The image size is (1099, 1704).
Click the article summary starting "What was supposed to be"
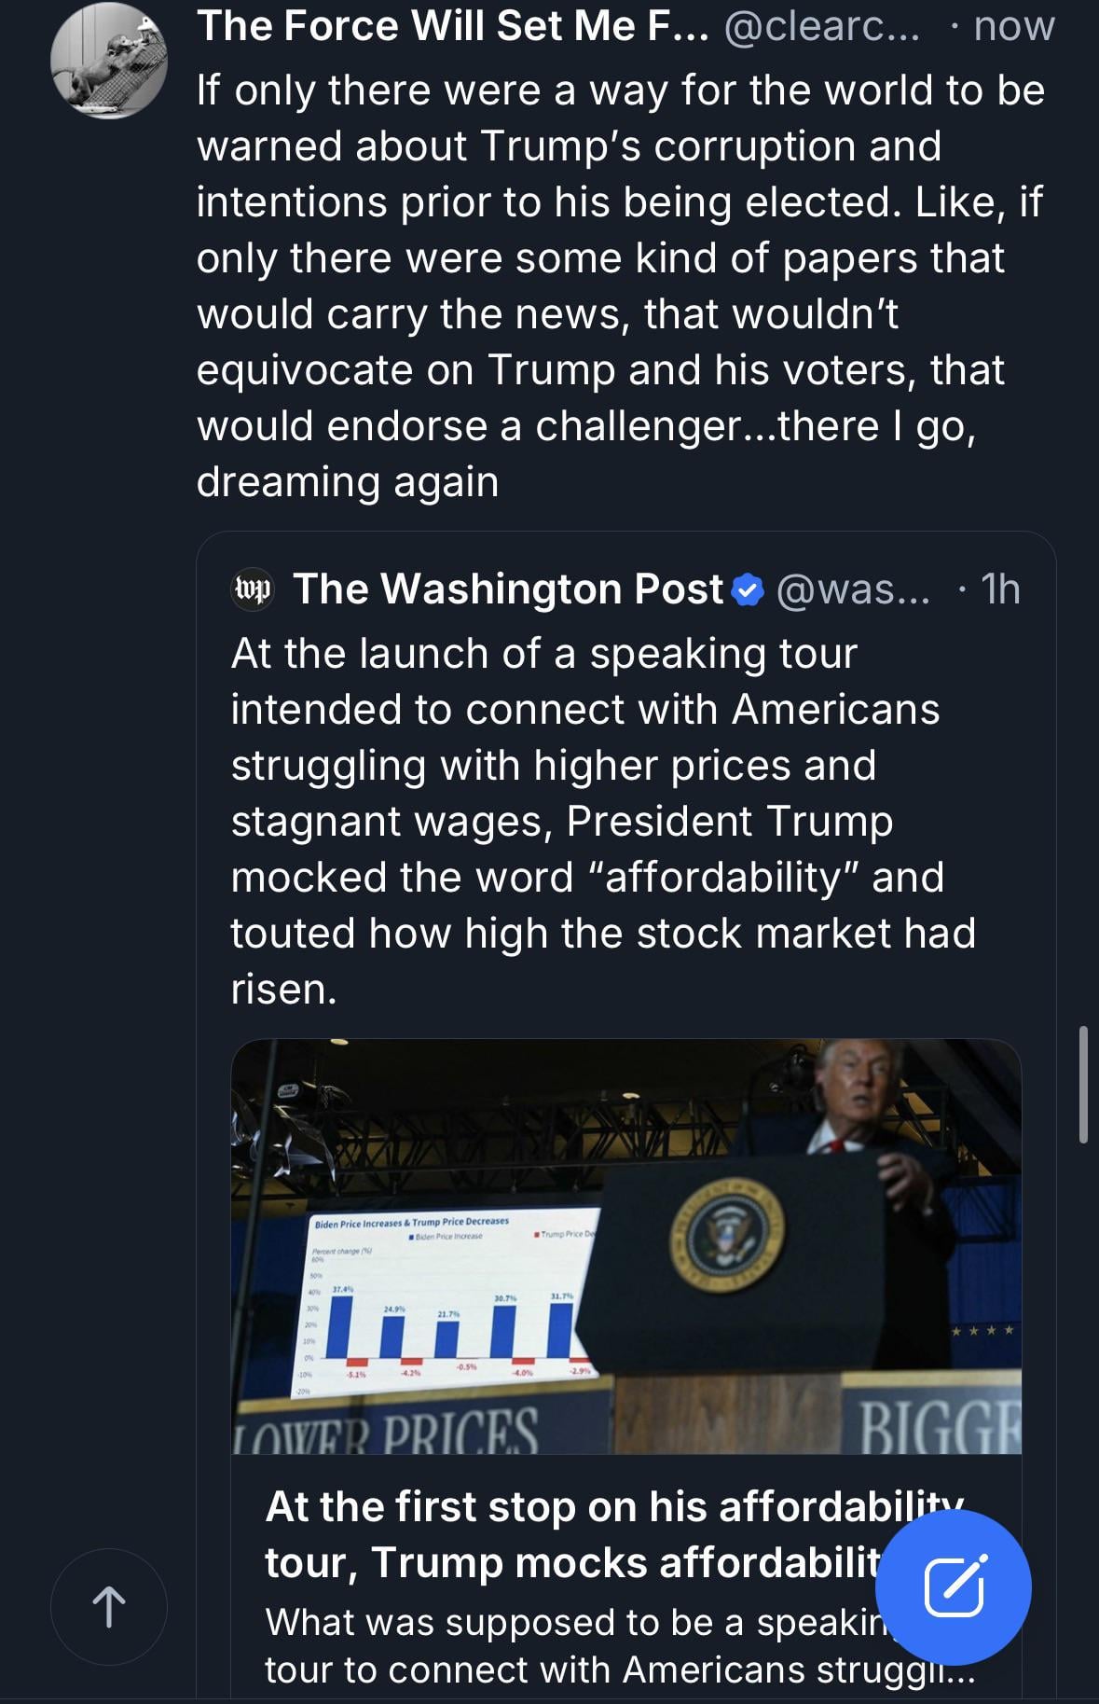tap(569, 1645)
